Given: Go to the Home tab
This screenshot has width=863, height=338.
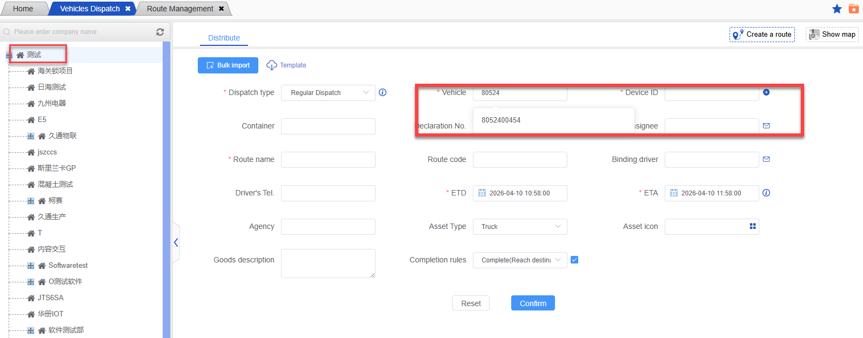Looking at the screenshot, I should click(x=23, y=9).
